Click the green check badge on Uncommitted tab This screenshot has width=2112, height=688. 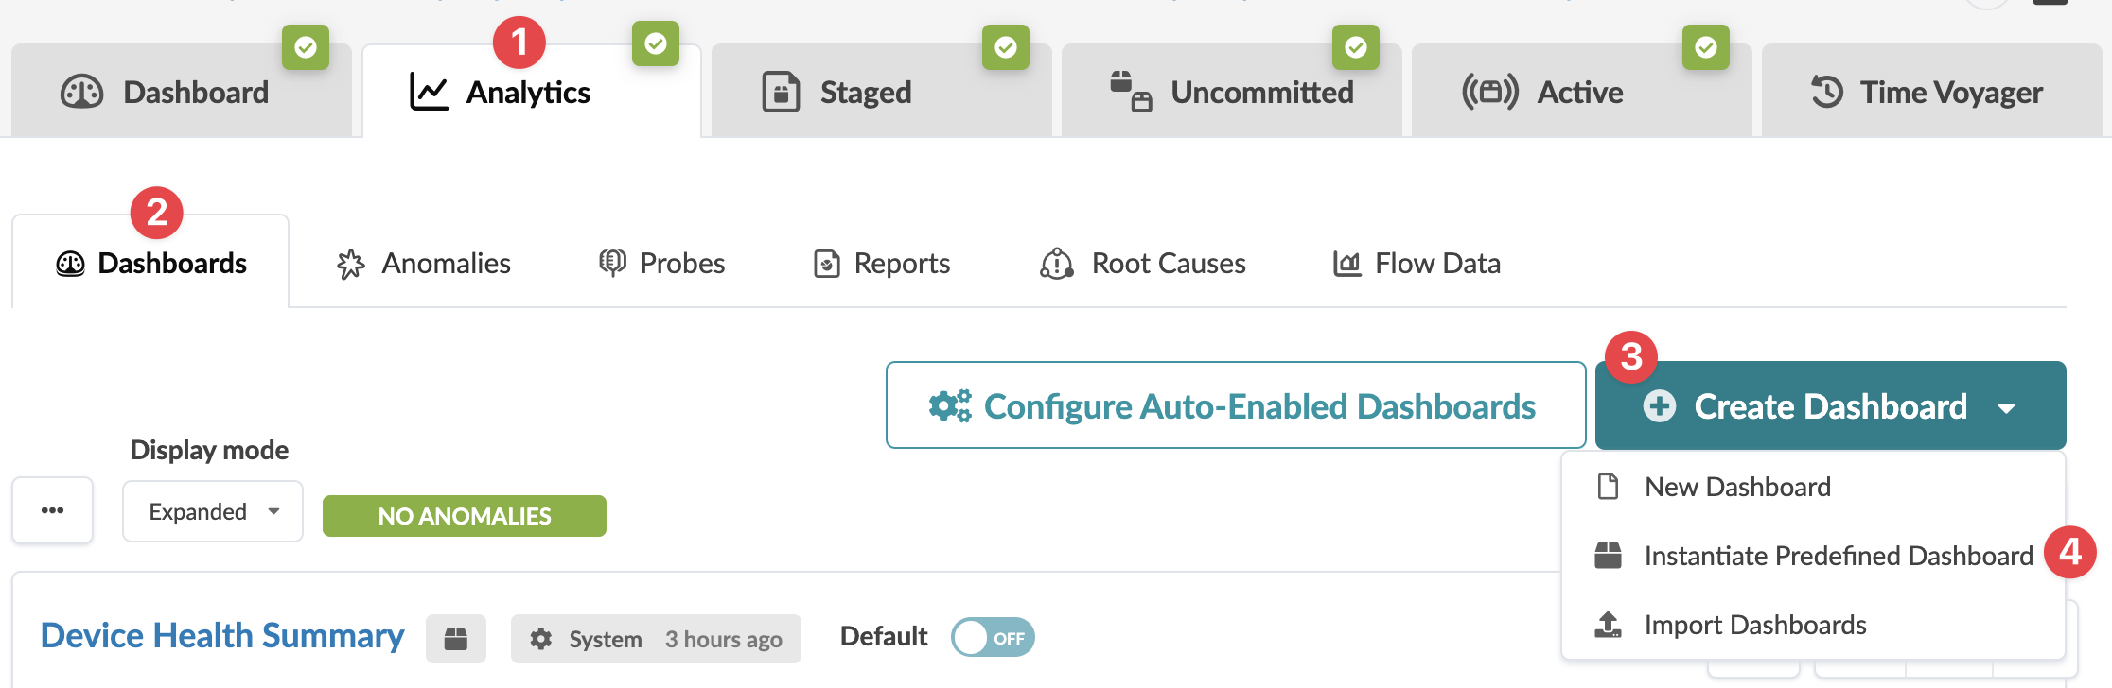1355,47
